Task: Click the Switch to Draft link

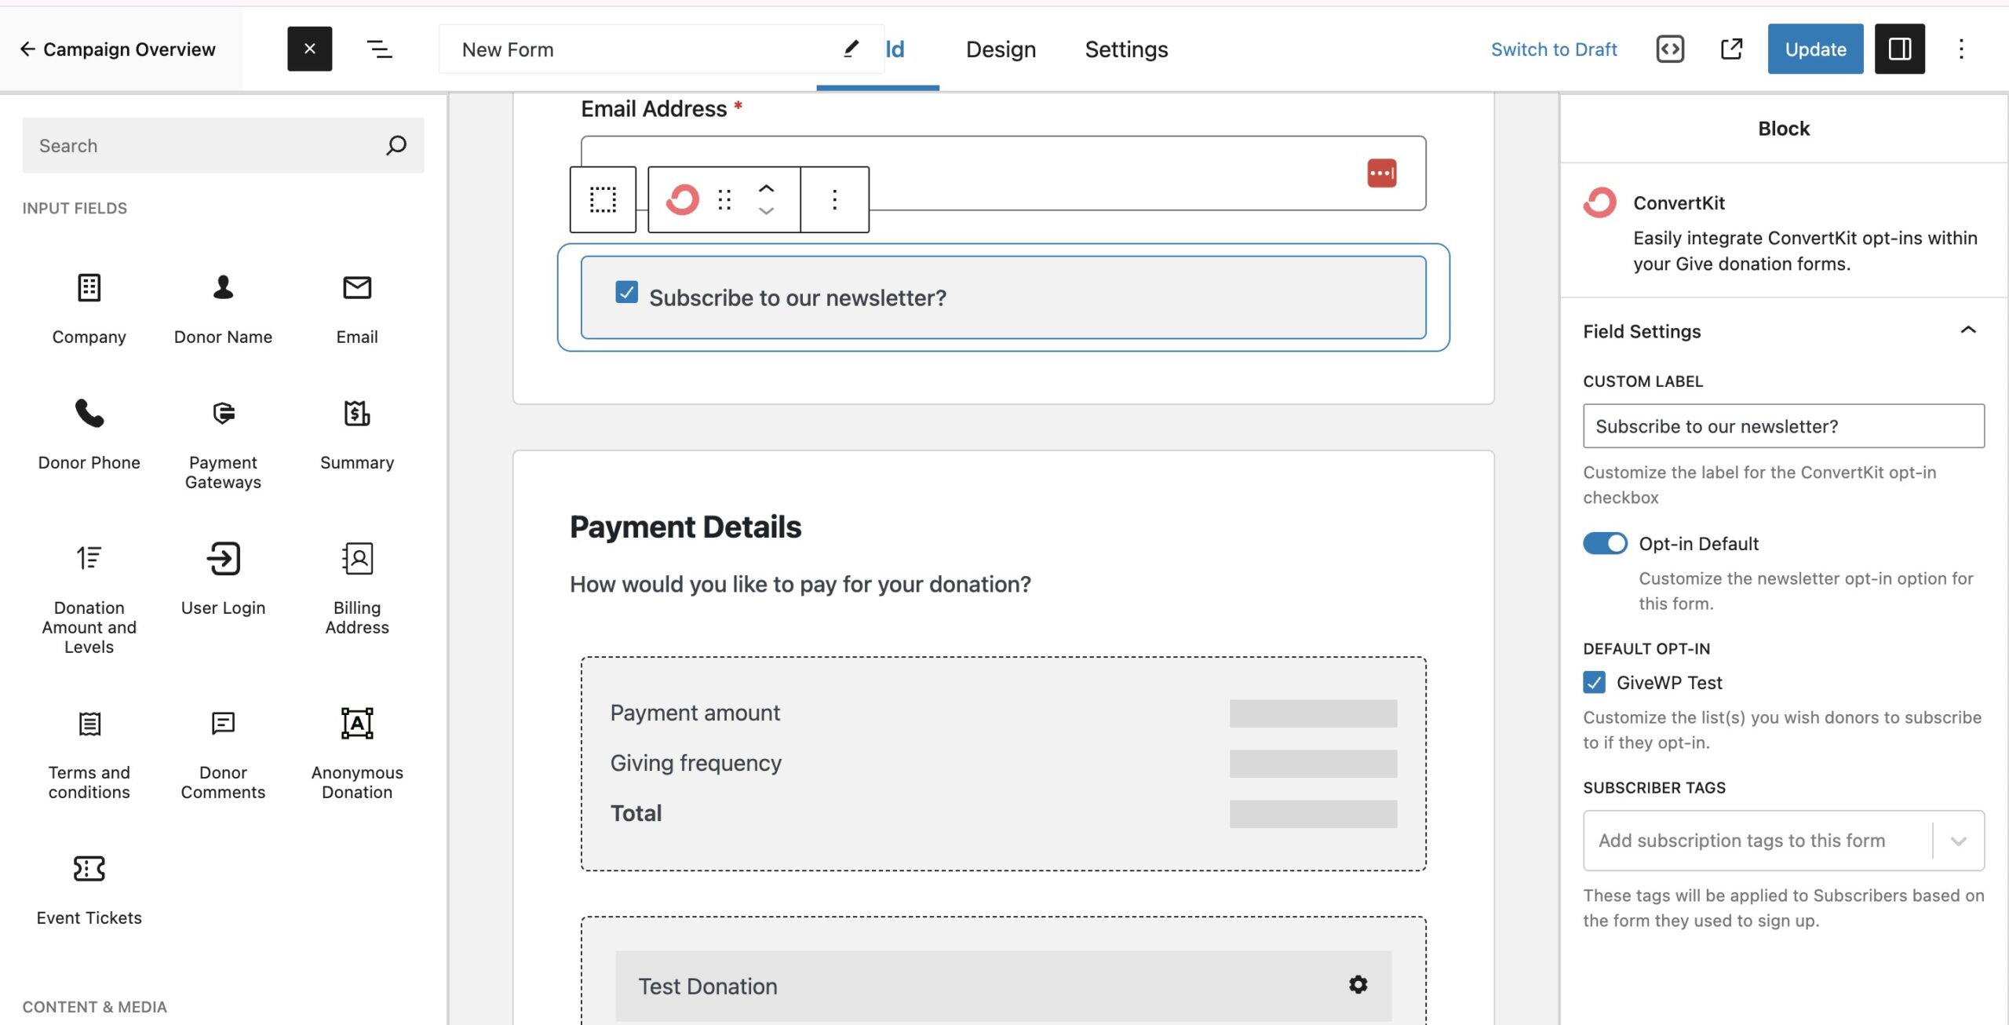Action: coord(1553,49)
